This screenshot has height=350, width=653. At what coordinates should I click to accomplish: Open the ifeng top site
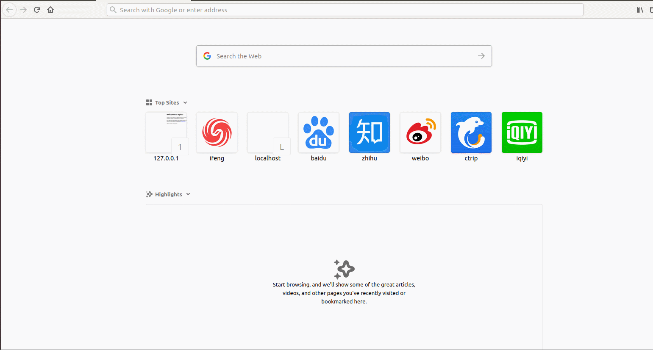pos(217,132)
